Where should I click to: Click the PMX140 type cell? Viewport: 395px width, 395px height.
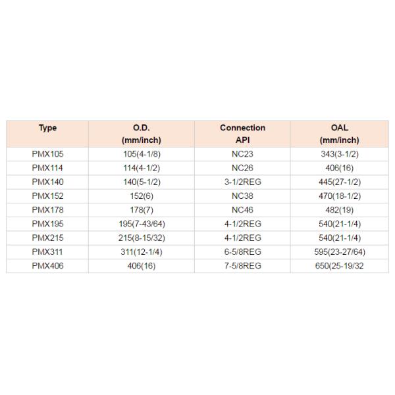[47, 182]
